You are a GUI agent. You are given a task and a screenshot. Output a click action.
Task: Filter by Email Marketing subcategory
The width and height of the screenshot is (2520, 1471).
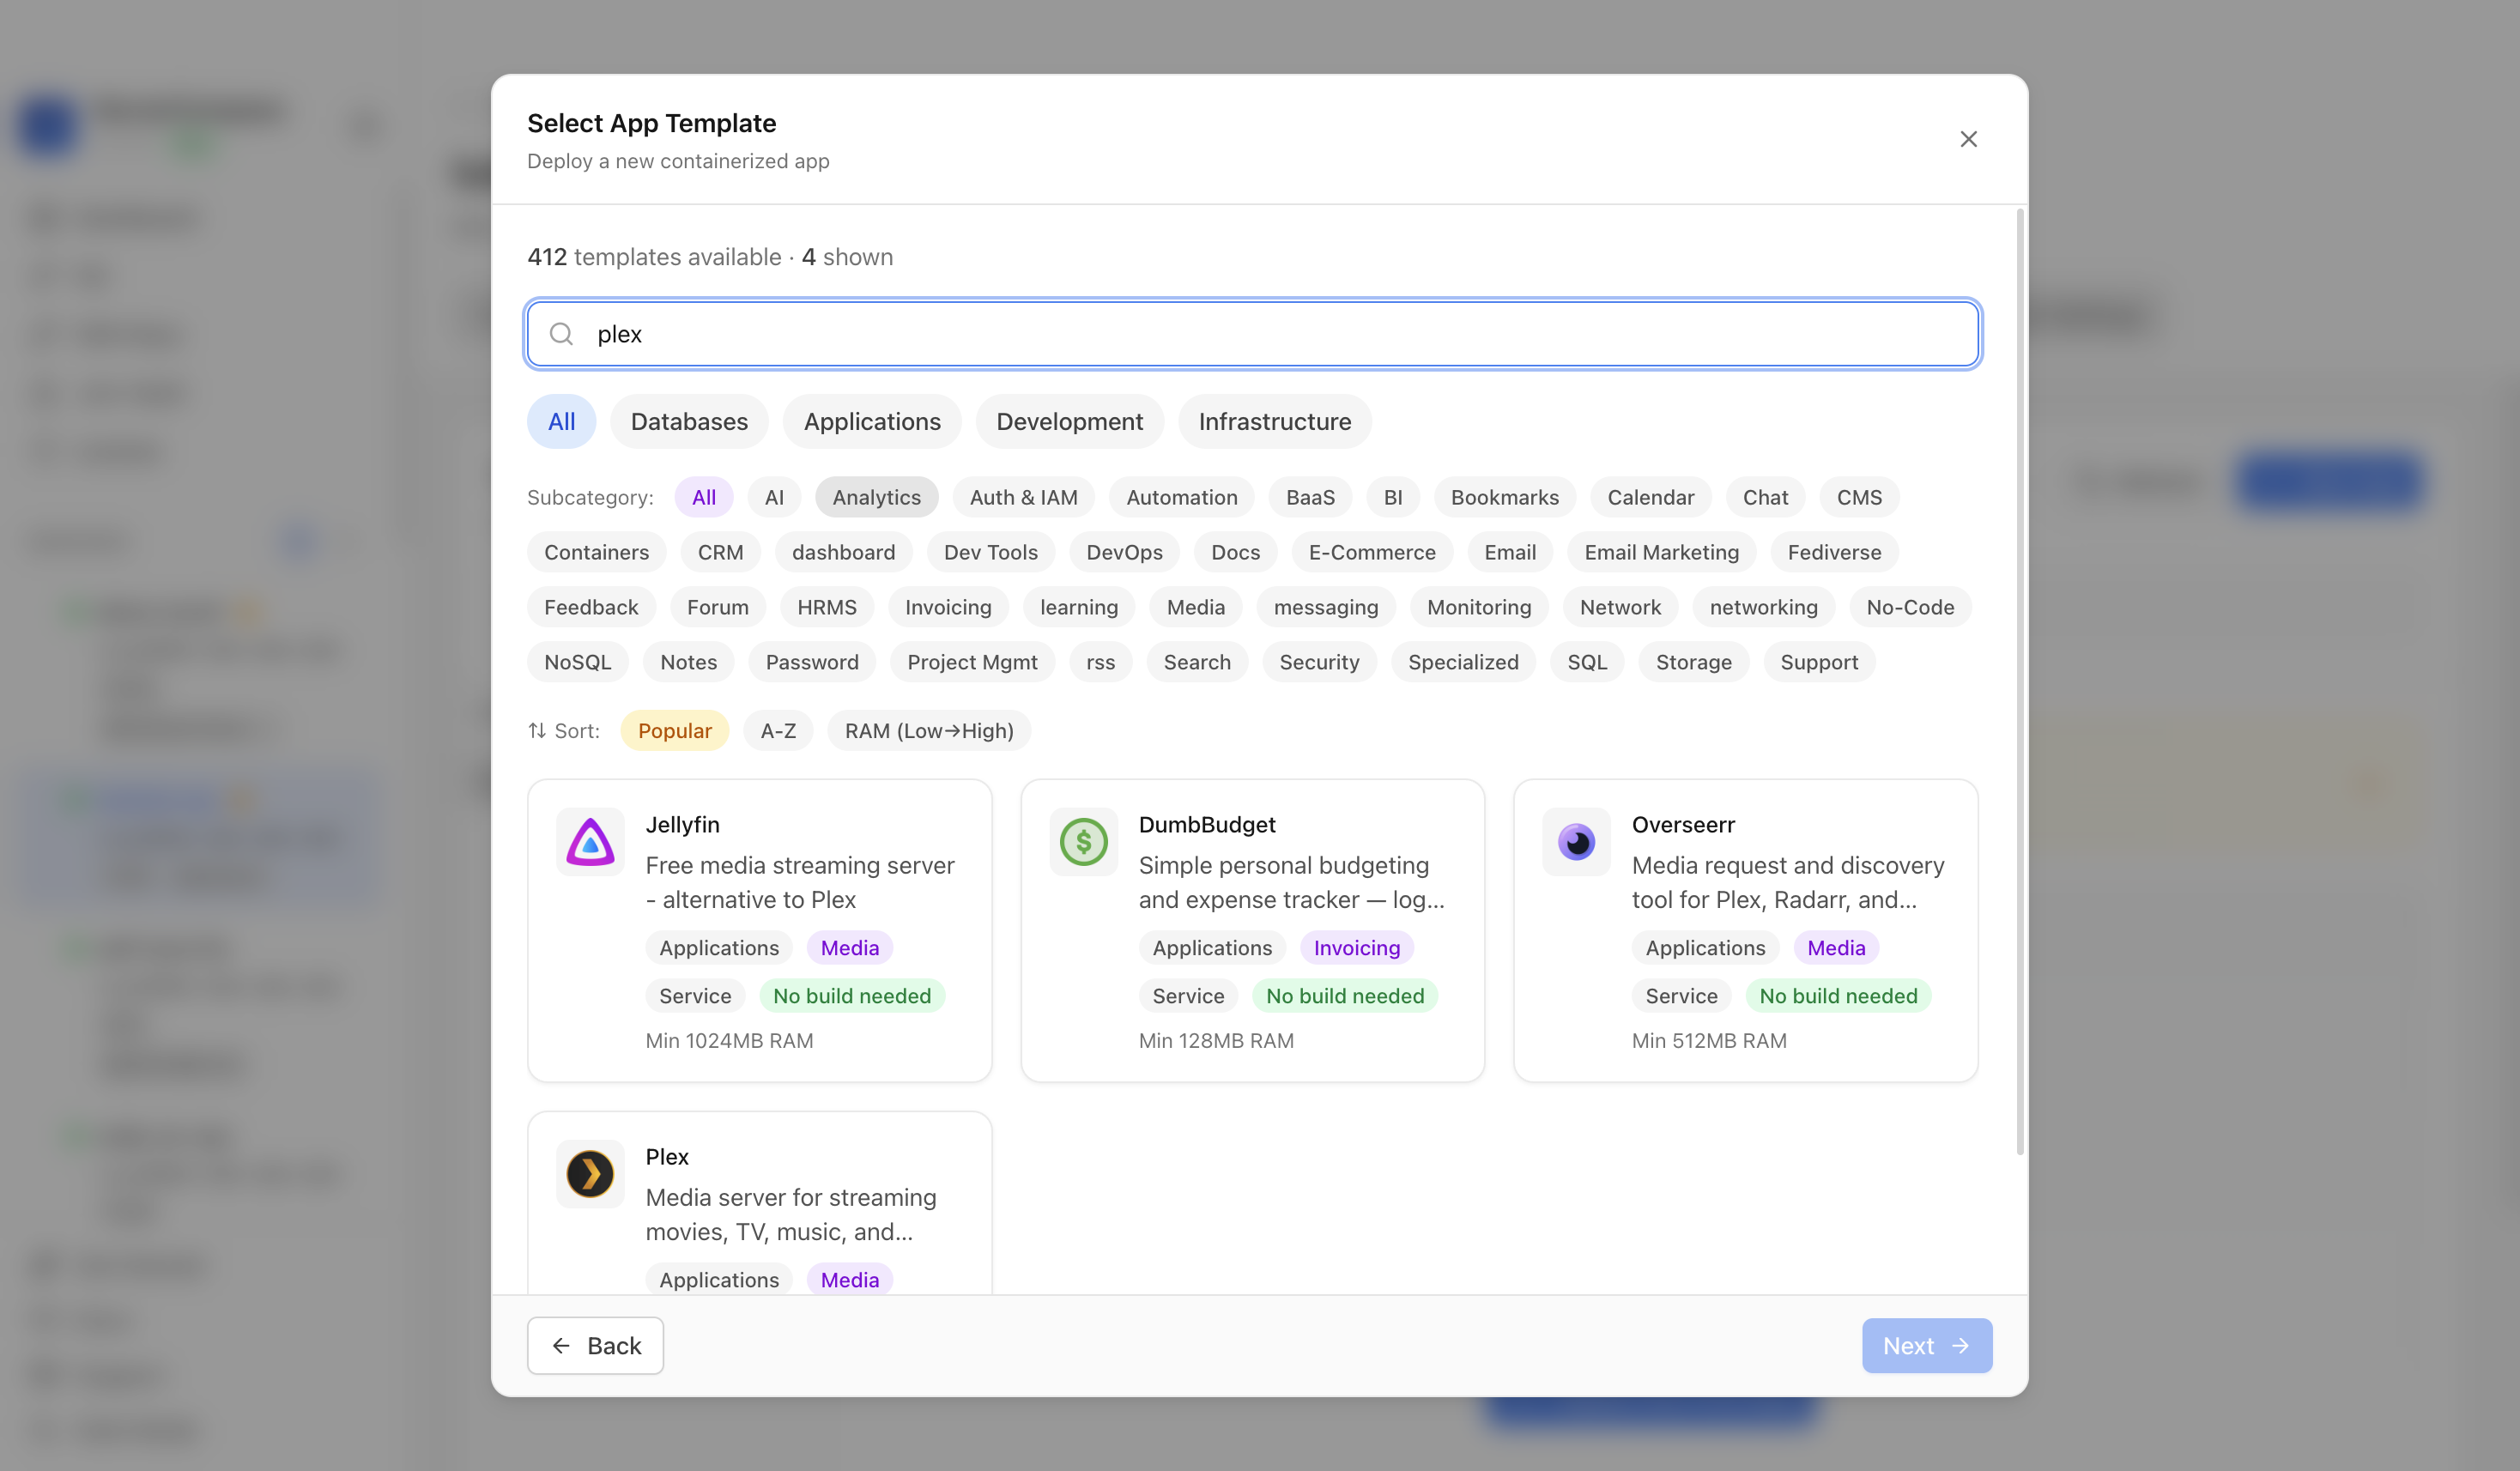1661,552
